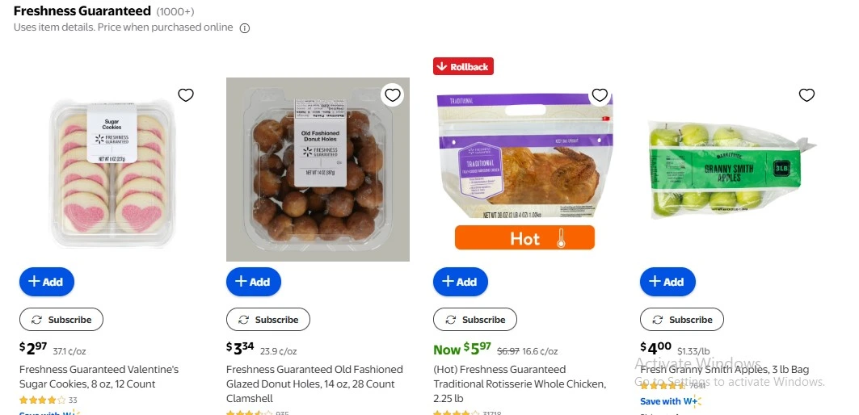This screenshot has width=859, height=415.
Task: Open Old Fashioned Glazed Donut Holes title link
Action: [x=314, y=376]
